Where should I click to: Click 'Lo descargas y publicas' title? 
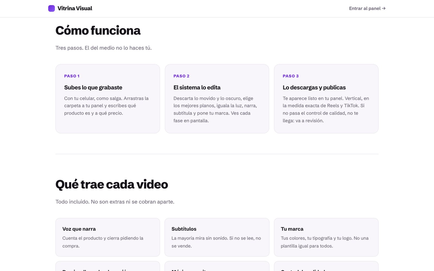coord(314,88)
